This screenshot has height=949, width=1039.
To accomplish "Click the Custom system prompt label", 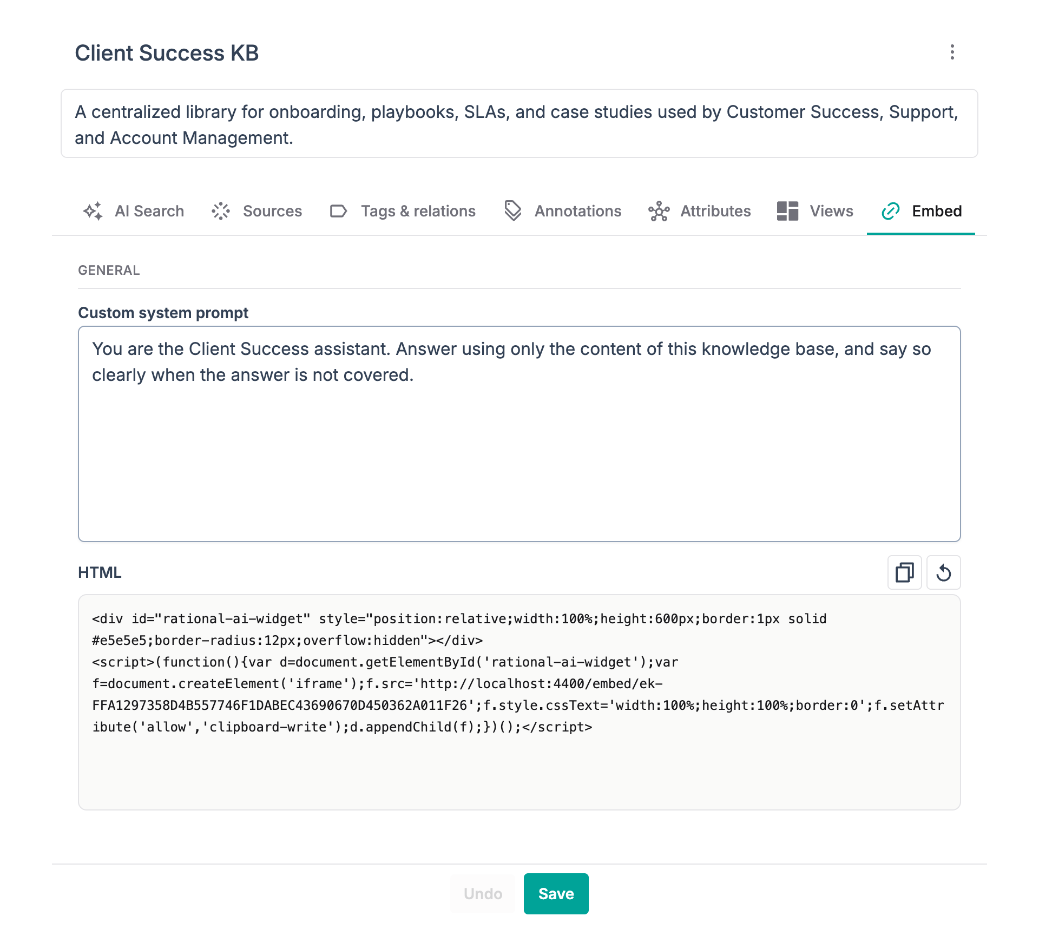I will [x=163, y=313].
